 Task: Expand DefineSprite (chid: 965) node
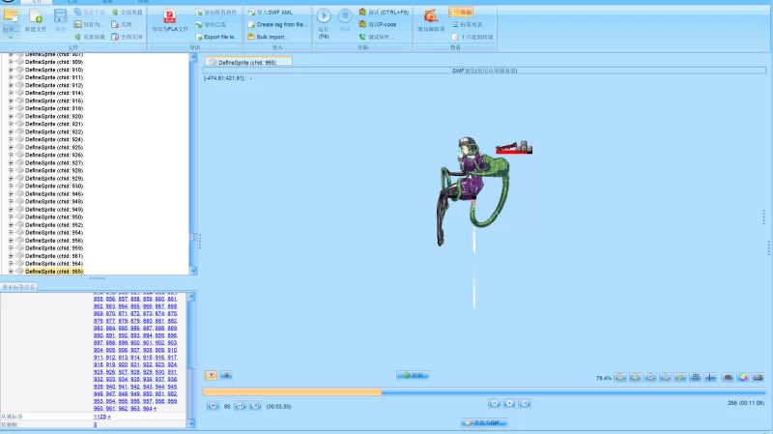pyautogui.click(x=11, y=272)
